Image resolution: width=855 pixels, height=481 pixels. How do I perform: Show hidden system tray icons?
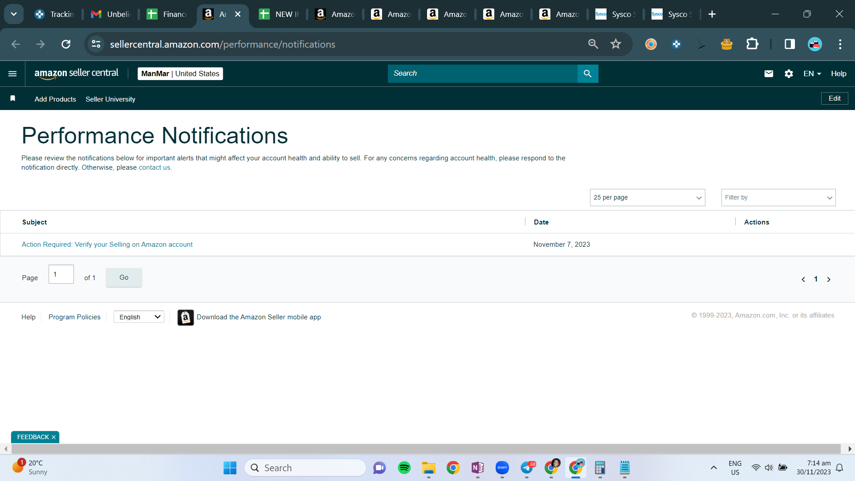tap(713, 468)
